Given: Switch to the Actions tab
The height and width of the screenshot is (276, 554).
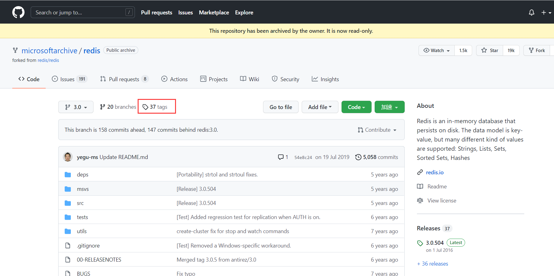Looking at the screenshot, I should (174, 79).
